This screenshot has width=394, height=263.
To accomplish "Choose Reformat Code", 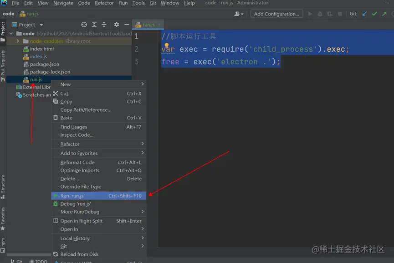I will tap(98, 162).
